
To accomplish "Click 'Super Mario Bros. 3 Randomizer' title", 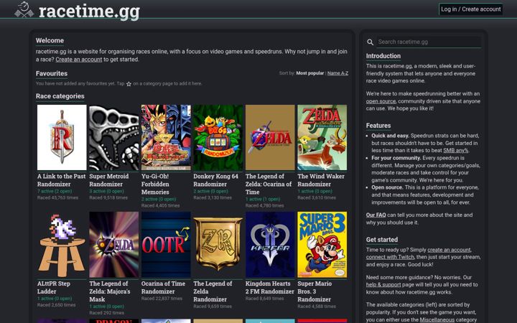I will click(x=315, y=291).
